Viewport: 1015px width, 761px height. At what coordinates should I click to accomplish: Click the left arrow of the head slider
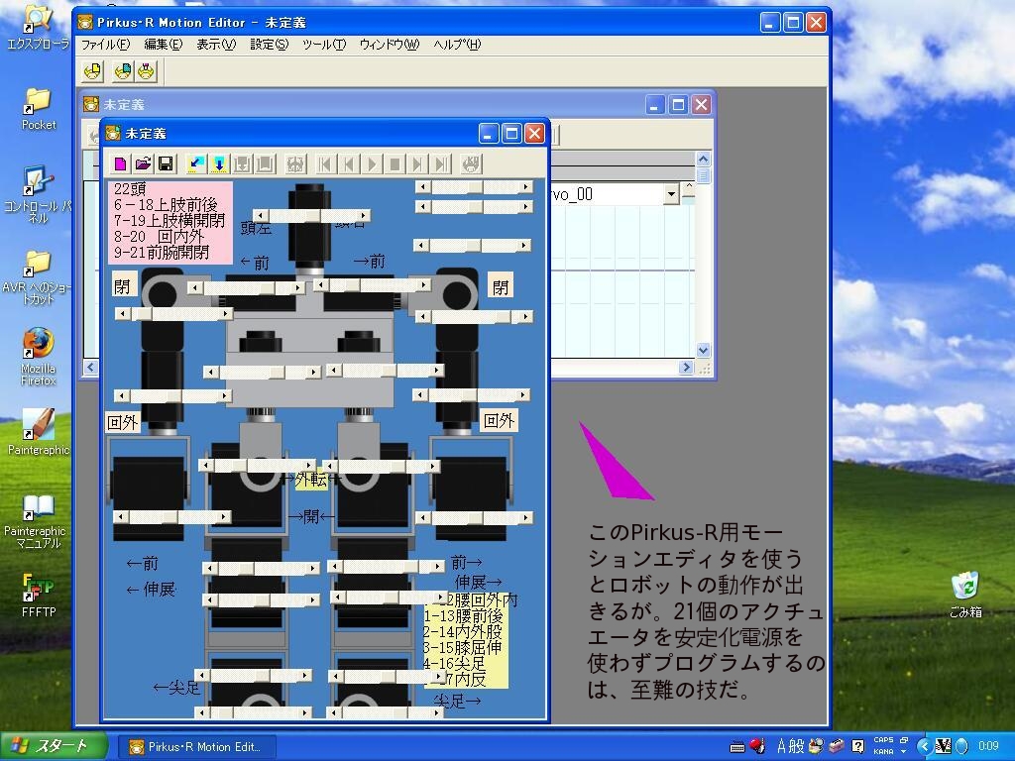[x=261, y=215]
